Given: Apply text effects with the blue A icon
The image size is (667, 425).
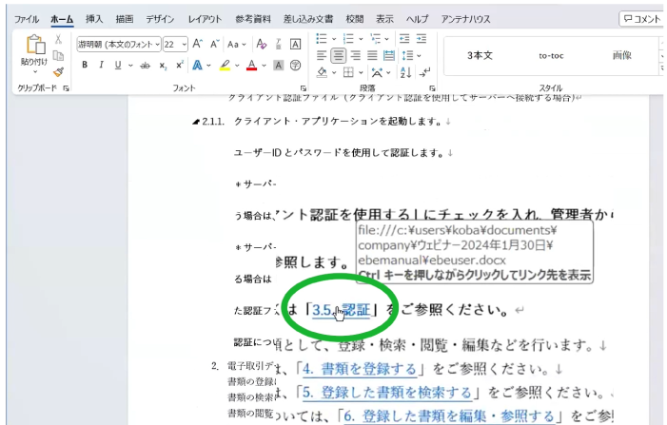Looking at the screenshot, I should coord(197,66).
